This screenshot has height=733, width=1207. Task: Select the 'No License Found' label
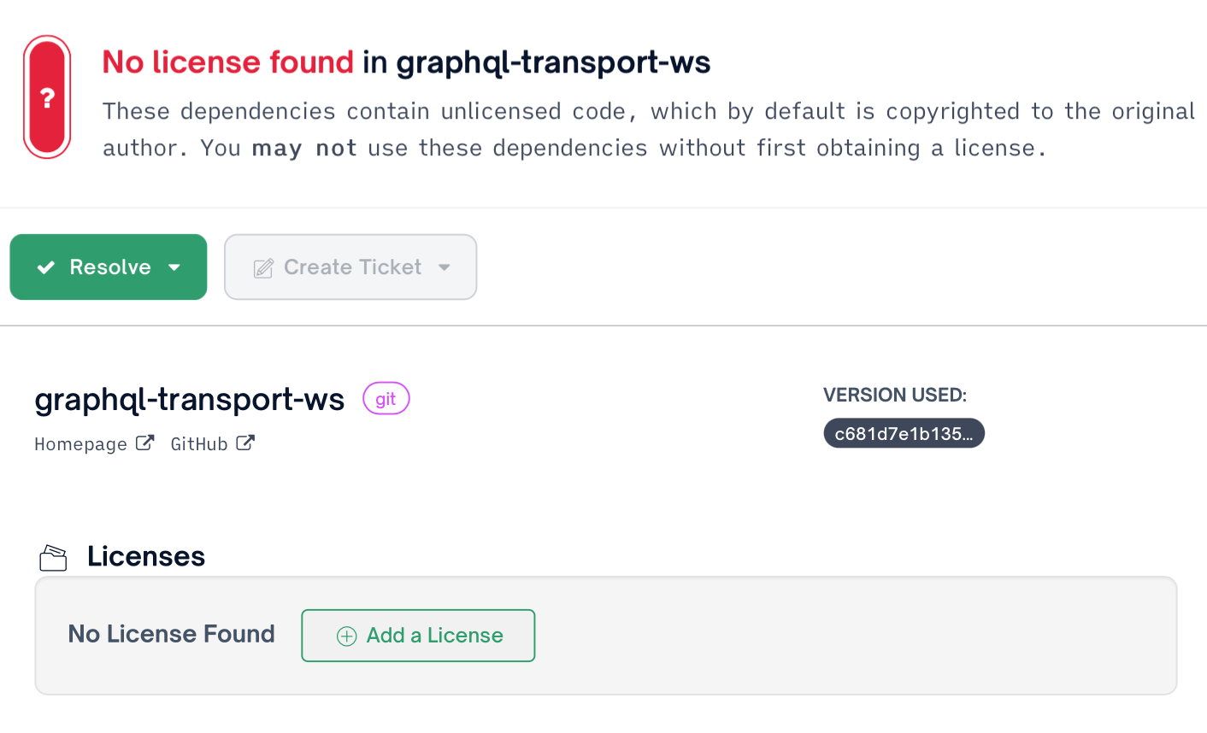(x=171, y=634)
